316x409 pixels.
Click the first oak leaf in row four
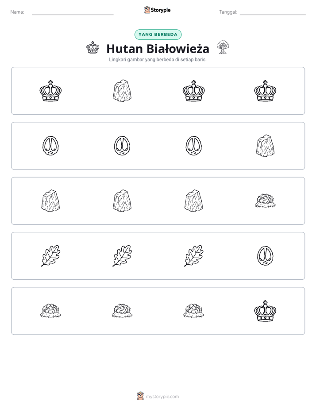pyautogui.click(x=50, y=256)
